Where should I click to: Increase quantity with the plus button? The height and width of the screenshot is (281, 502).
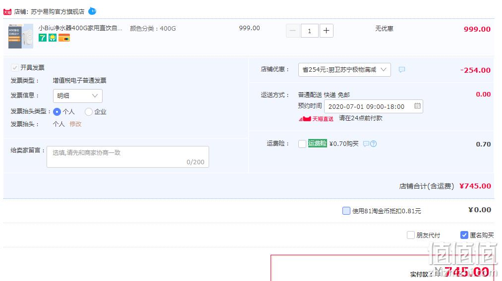[x=326, y=31]
